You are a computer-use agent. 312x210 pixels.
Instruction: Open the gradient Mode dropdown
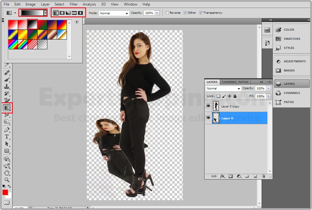[114, 13]
